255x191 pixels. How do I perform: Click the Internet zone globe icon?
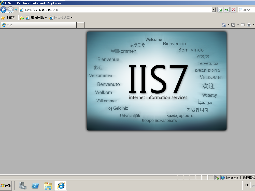point(223,178)
